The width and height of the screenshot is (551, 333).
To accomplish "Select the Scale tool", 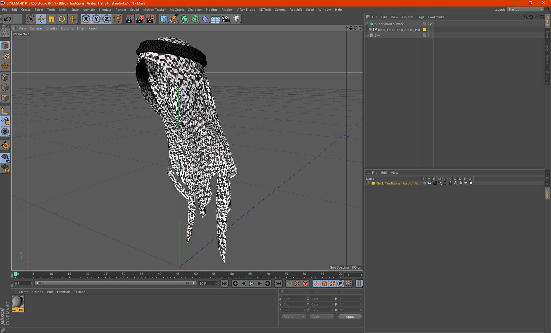I will [51, 19].
